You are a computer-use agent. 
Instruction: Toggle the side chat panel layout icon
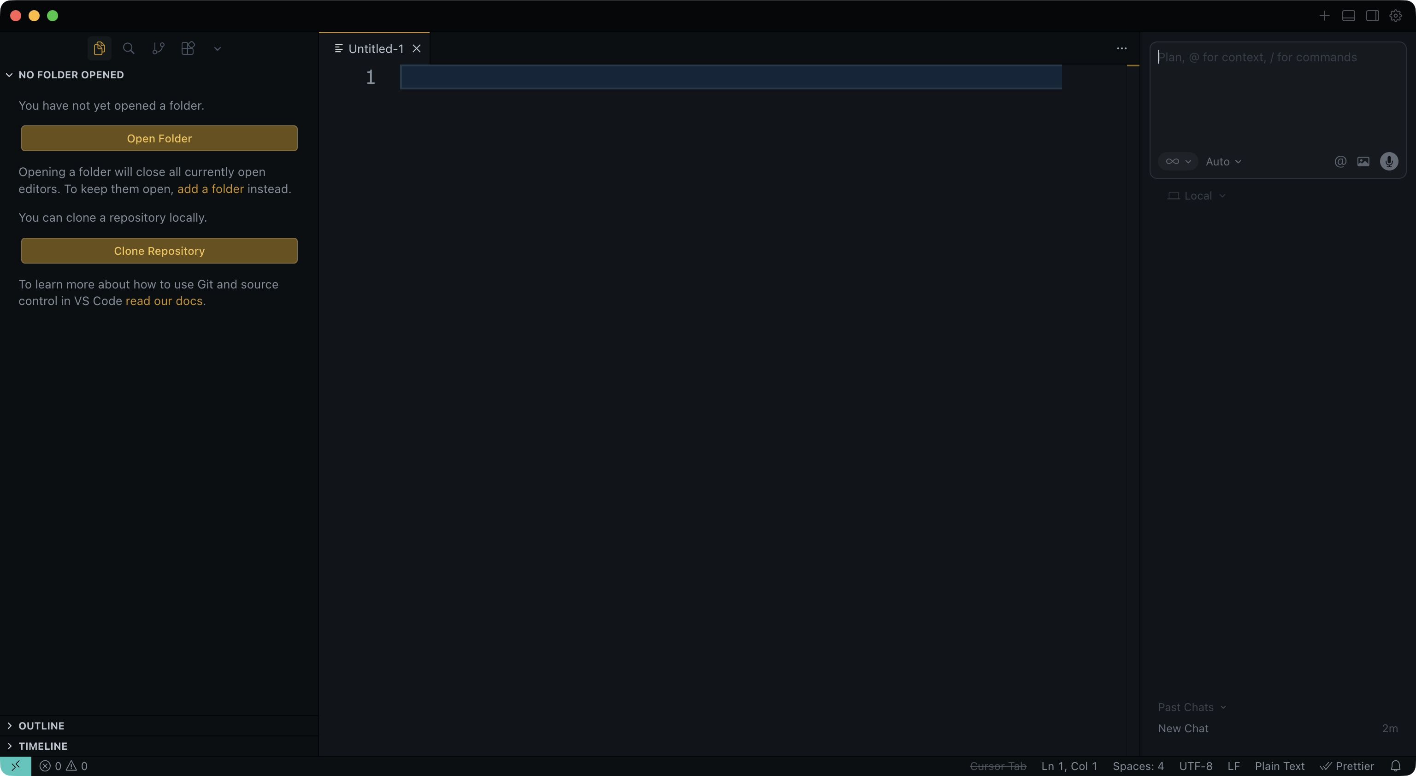pyautogui.click(x=1372, y=15)
